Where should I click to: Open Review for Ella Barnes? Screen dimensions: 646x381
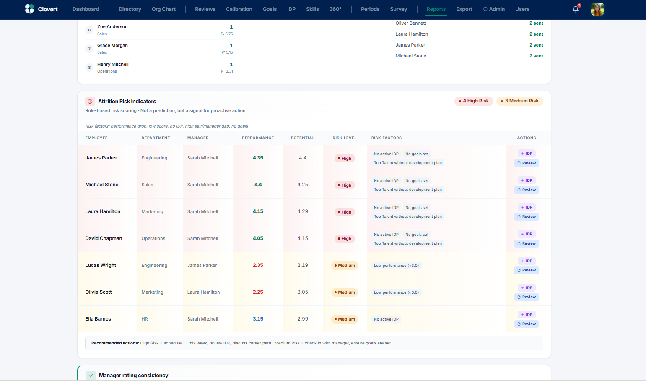point(527,324)
